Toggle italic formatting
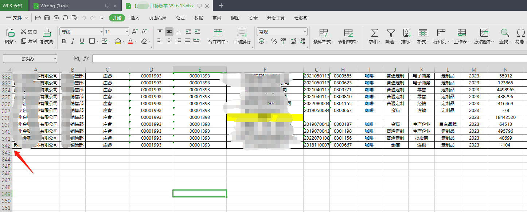The height and width of the screenshot is (212, 527). [x=73, y=41]
